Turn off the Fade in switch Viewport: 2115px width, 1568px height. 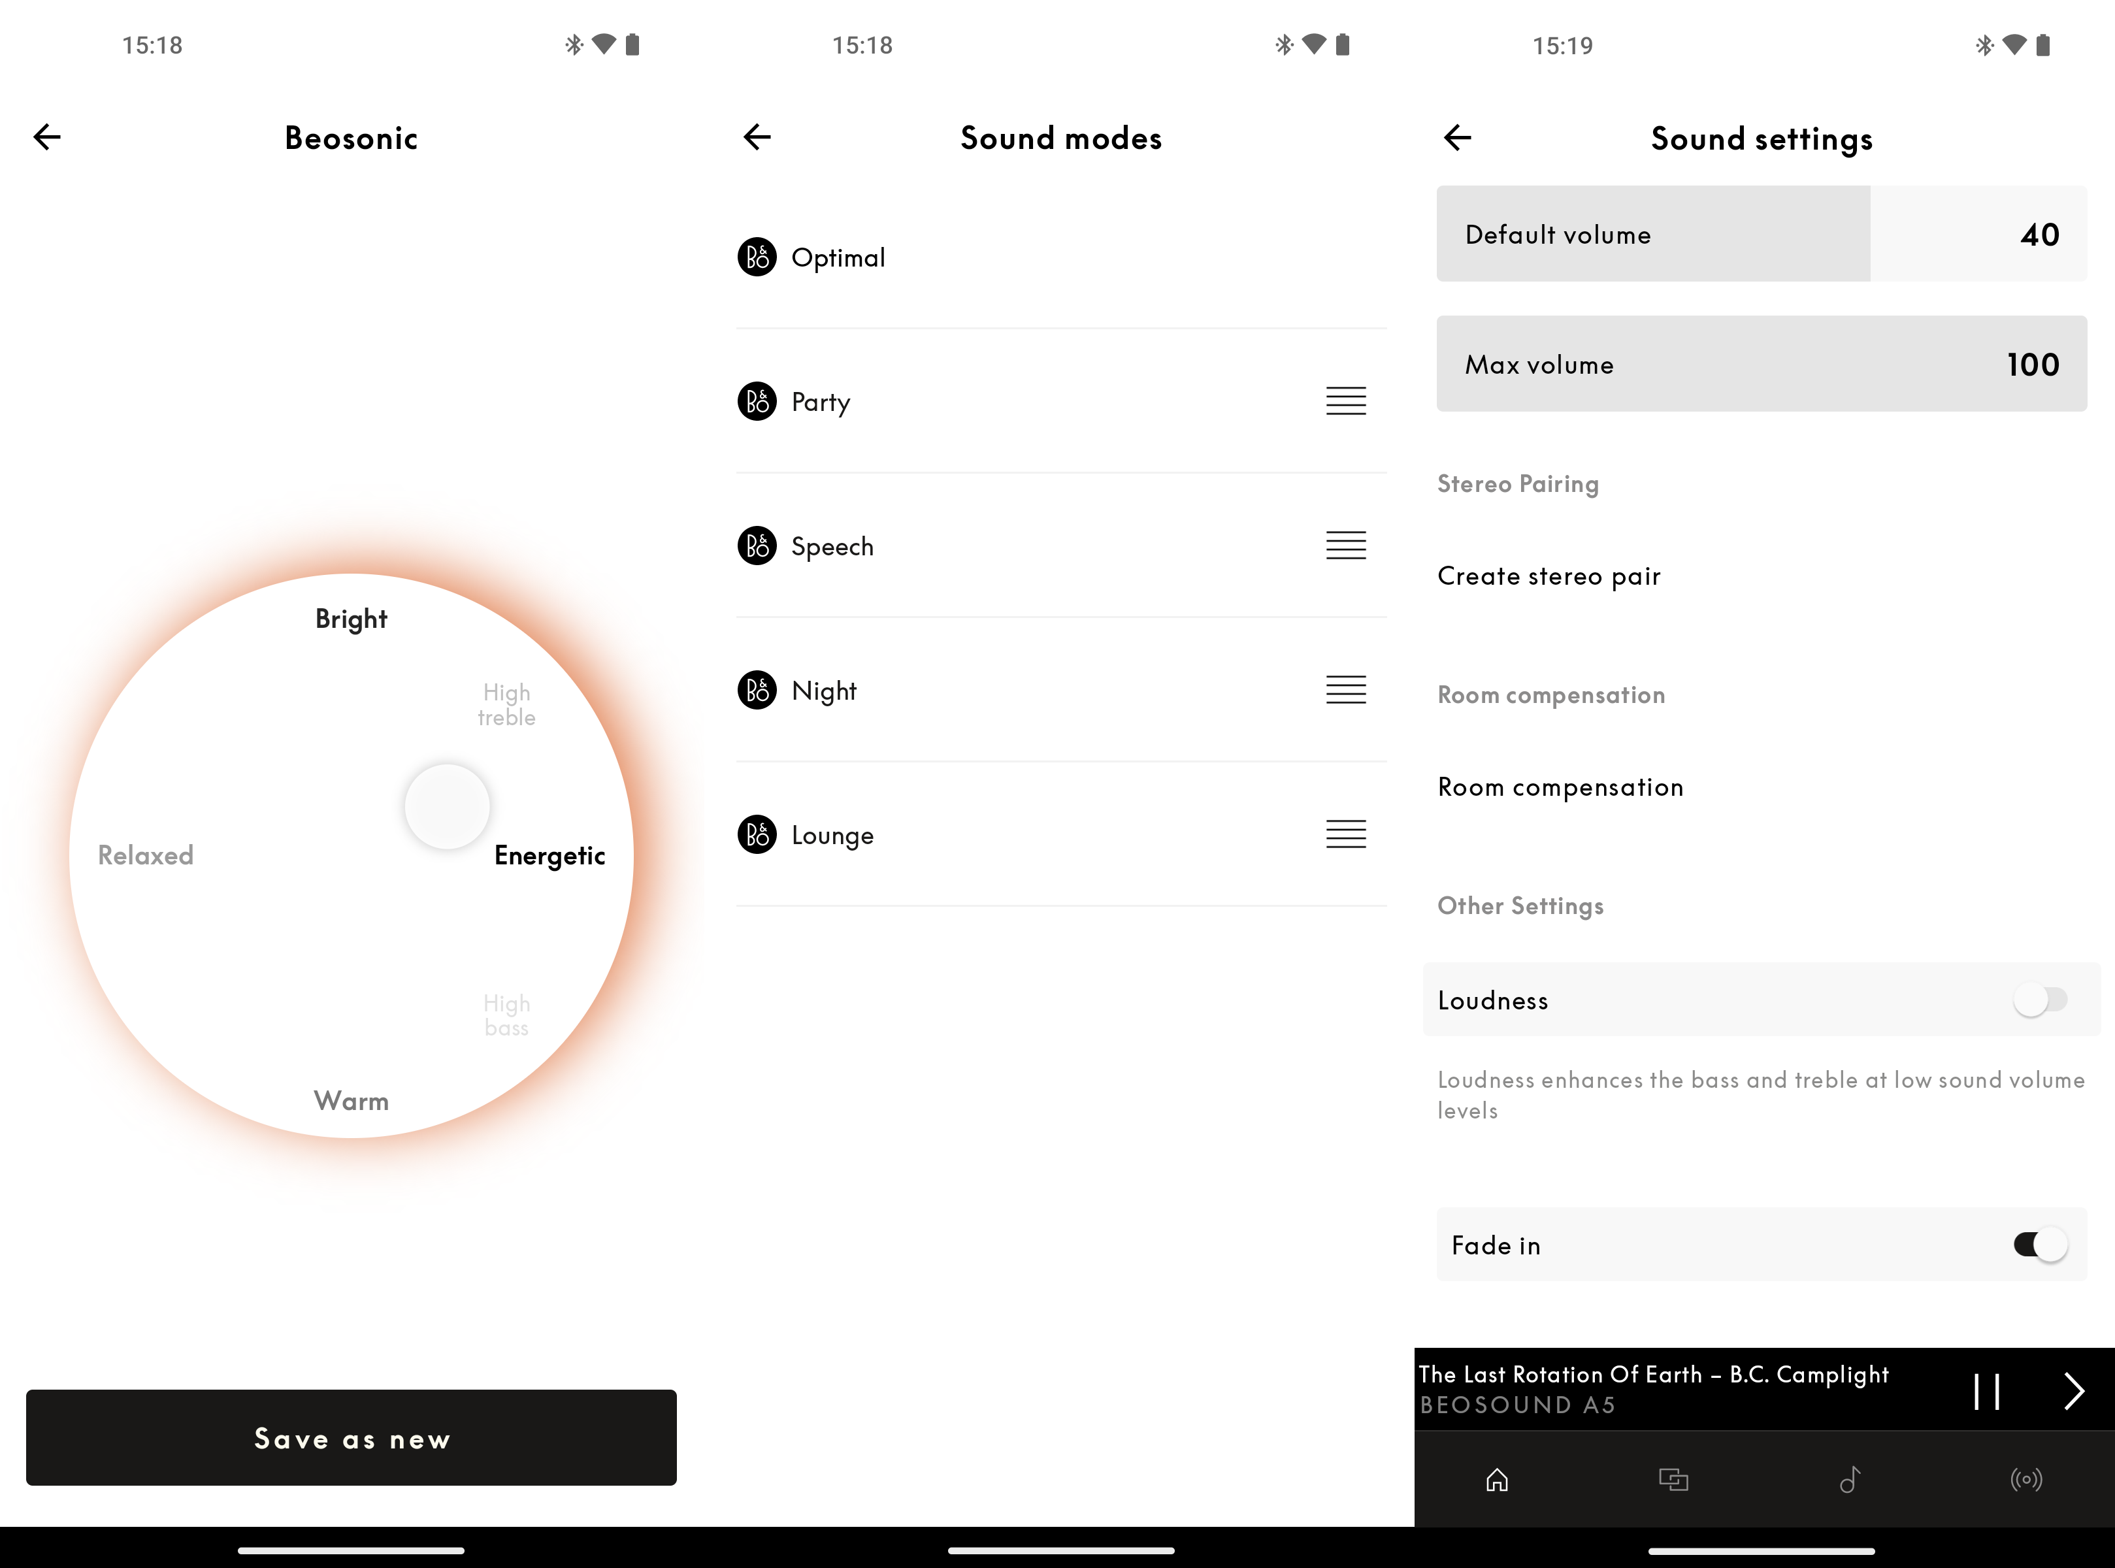click(2040, 1245)
